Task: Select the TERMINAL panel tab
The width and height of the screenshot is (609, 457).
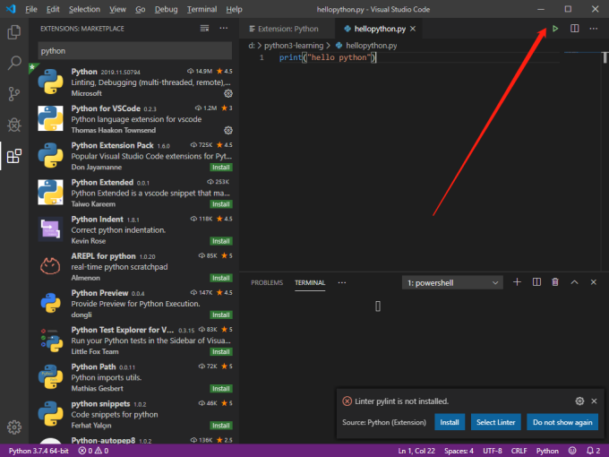Action: coord(310,283)
